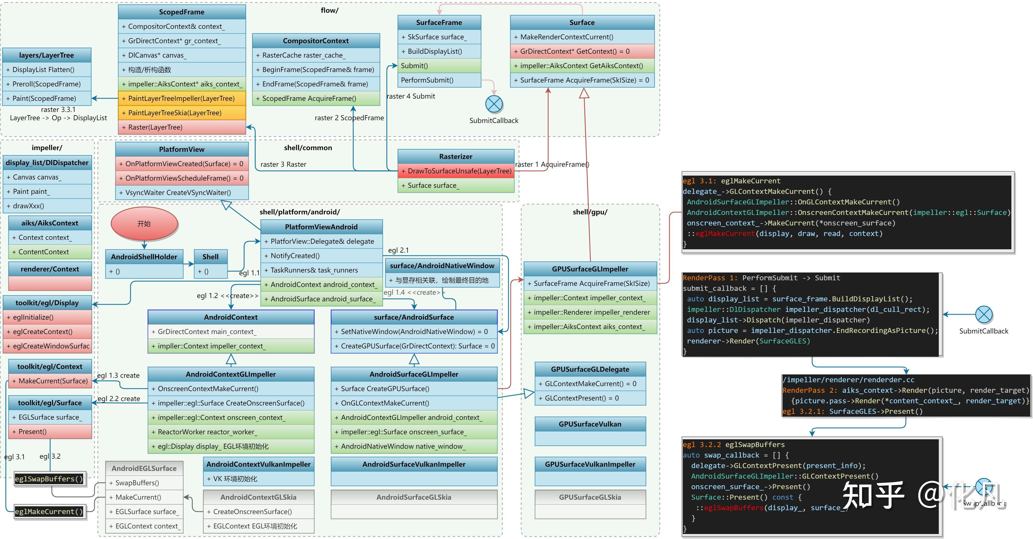The image size is (1033, 539).
Task: Click the GPUSurfaceGLImpeller class header
Action: (590, 269)
